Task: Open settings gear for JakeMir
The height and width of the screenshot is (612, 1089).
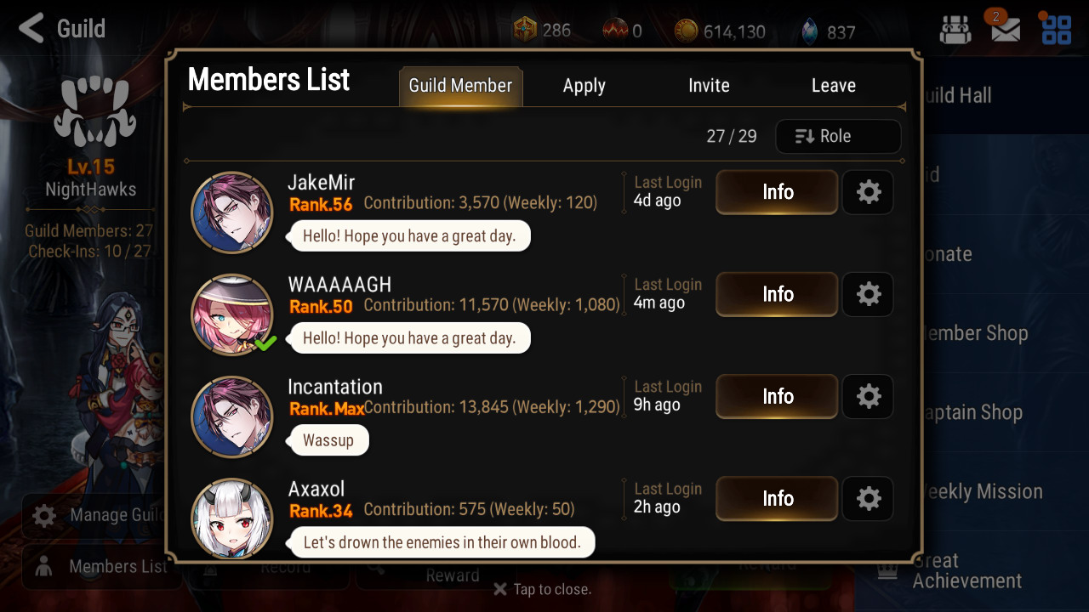Action: tap(868, 192)
